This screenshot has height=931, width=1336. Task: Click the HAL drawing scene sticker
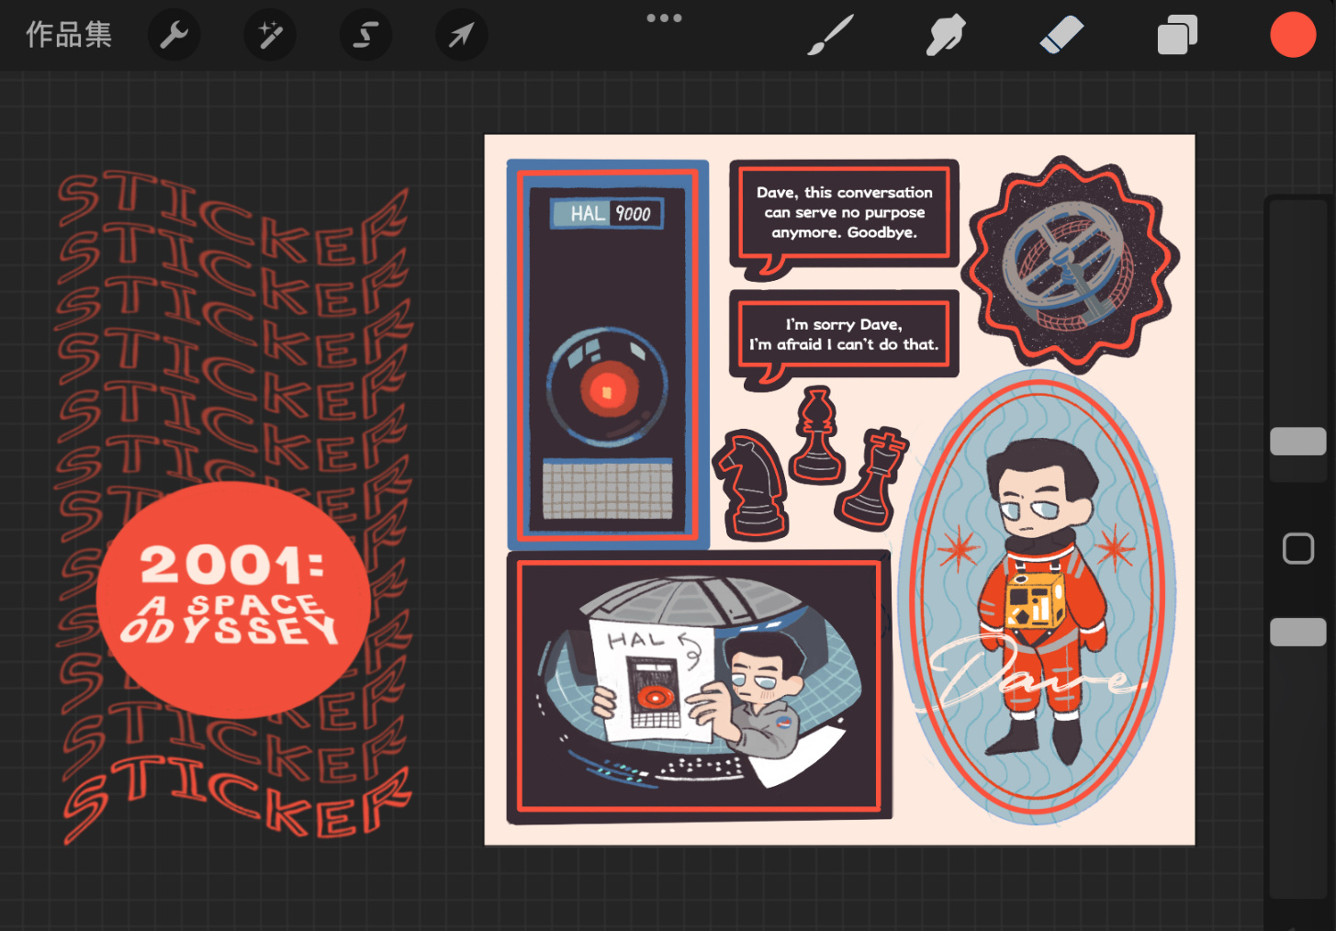coord(698,686)
